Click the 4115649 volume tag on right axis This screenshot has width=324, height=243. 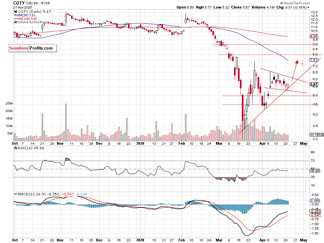click(316, 135)
